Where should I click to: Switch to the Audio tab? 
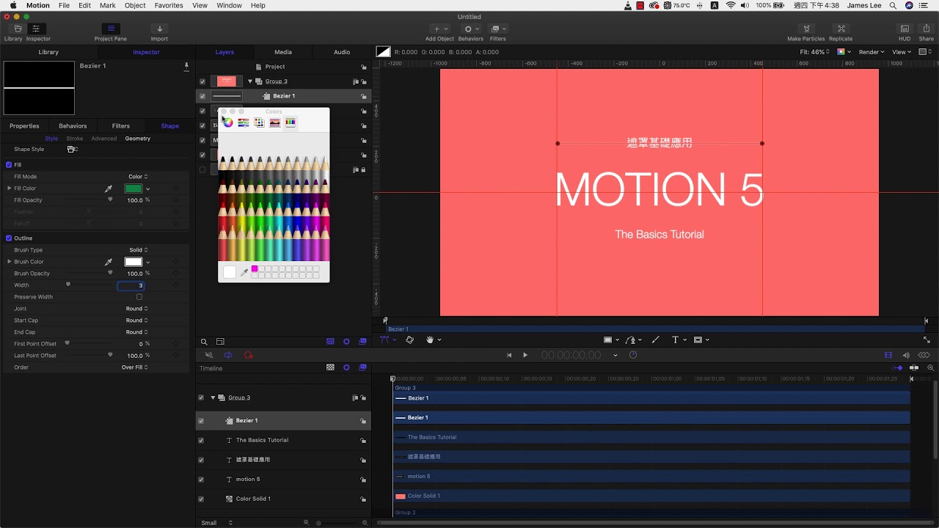[x=342, y=52]
